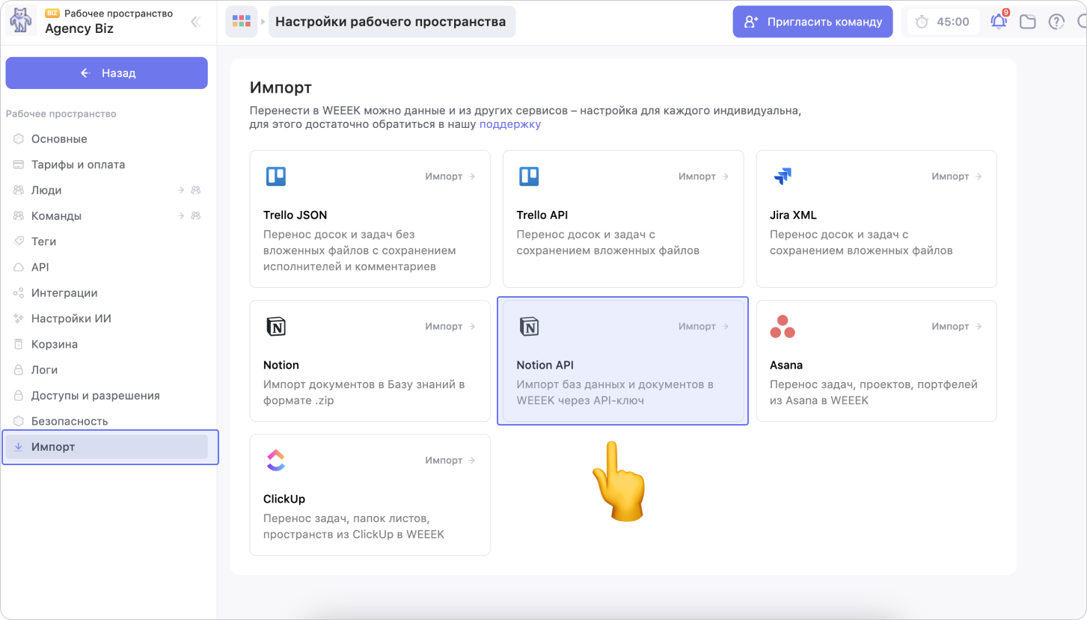The height and width of the screenshot is (620, 1087).
Task: Follow the поддержку link
Action: pyautogui.click(x=509, y=124)
